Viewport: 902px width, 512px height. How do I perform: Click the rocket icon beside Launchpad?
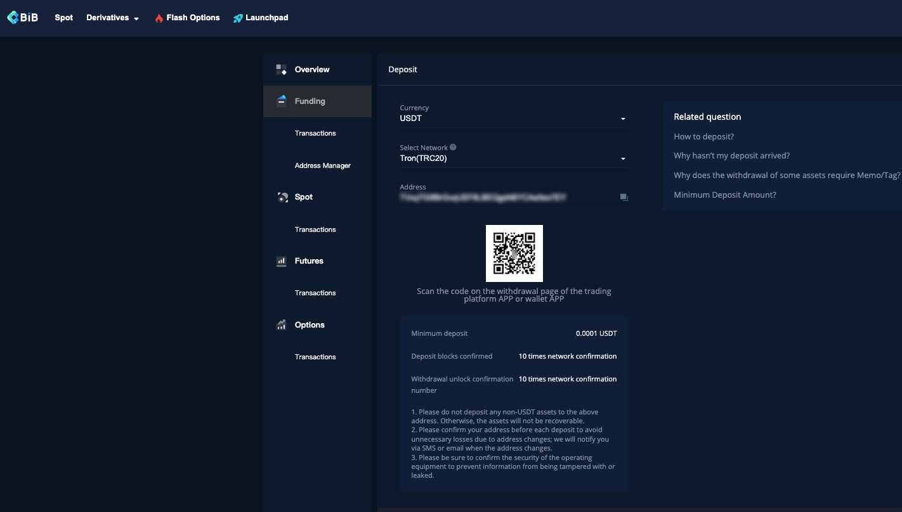[238, 18]
